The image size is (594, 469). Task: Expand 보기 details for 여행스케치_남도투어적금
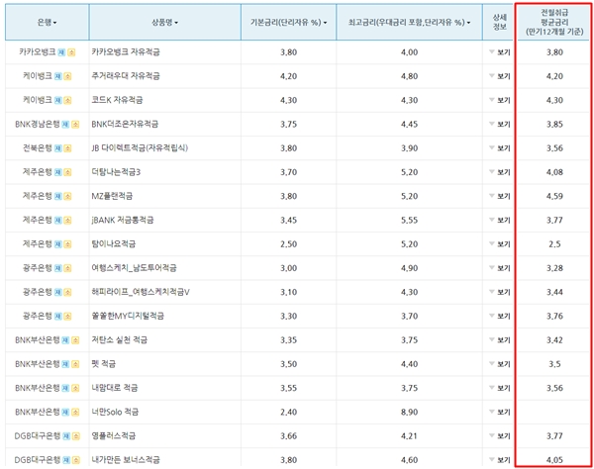[500, 268]
